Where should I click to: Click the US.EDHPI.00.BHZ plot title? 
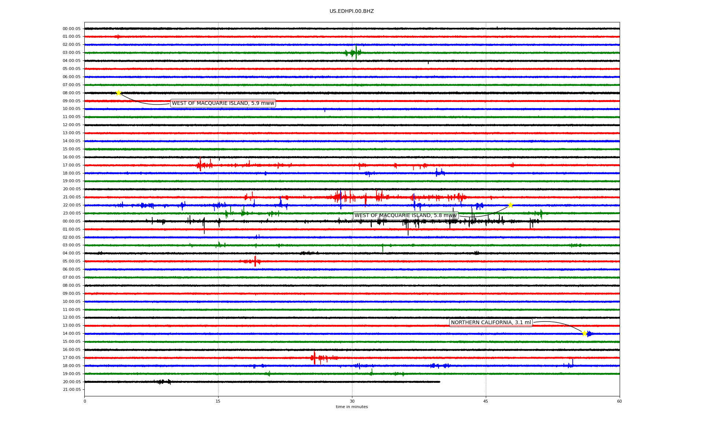point(352,11)
